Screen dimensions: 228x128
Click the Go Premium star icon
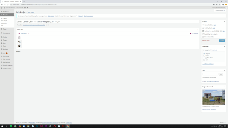[190, 33]
